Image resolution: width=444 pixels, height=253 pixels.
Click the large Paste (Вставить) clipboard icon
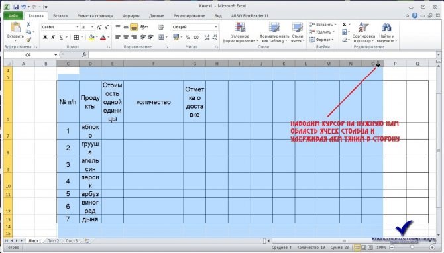tap(15, 27)
